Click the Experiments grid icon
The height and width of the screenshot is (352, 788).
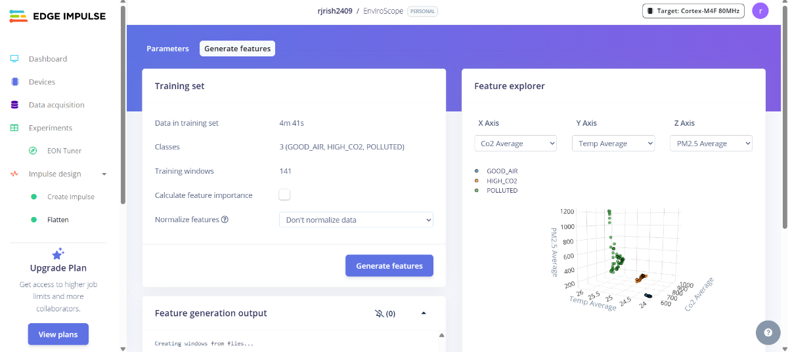pos(14,128)
